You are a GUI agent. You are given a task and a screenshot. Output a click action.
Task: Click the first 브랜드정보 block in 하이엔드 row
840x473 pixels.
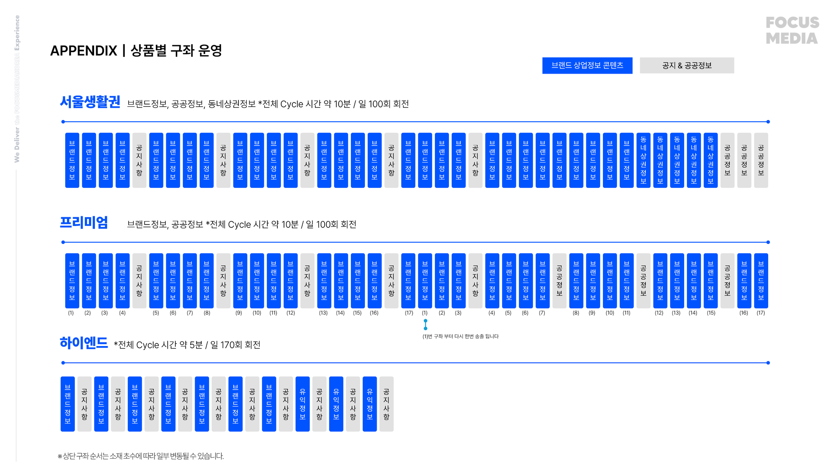pyautogui.click(x=67, y=404)
